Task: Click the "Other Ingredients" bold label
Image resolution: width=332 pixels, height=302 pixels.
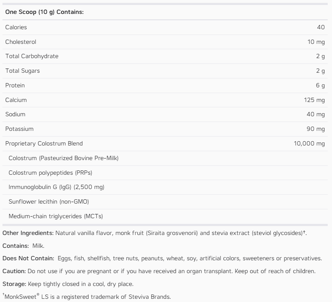Action: 28,233
